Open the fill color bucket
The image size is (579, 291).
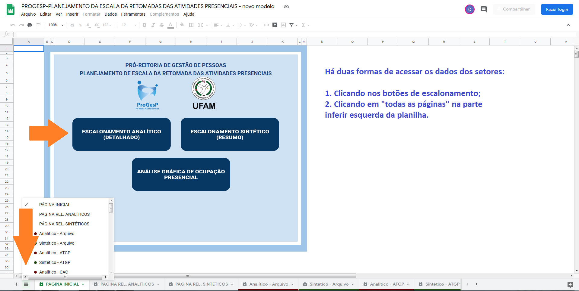click(x=182, y=25)
